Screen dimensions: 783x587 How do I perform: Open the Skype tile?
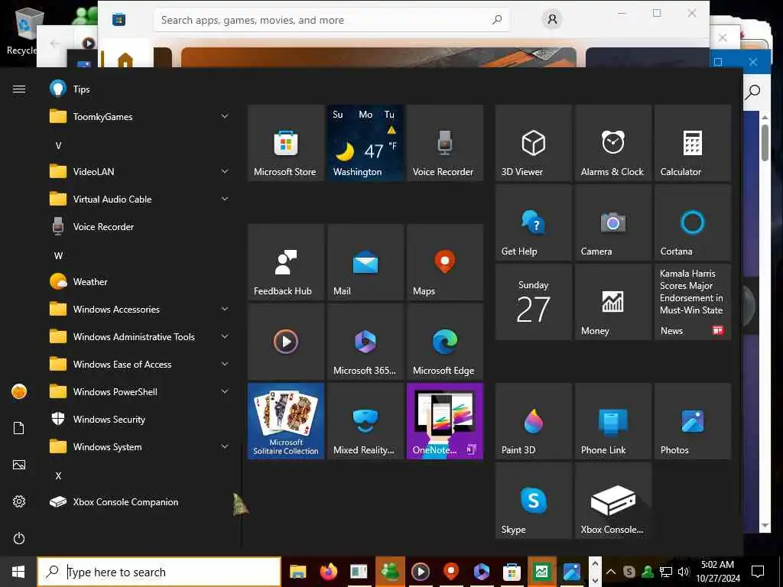(533, 501)
